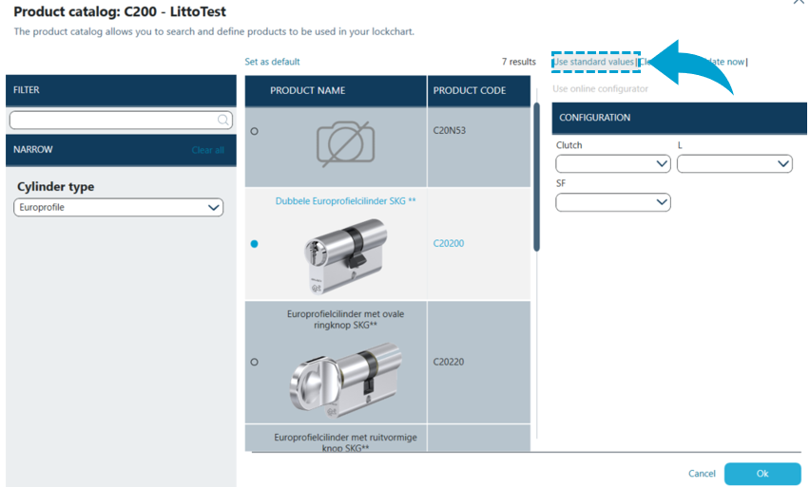Click the Ok button
Viewport: 810px width, 487px height.
[x=762, y=474]
